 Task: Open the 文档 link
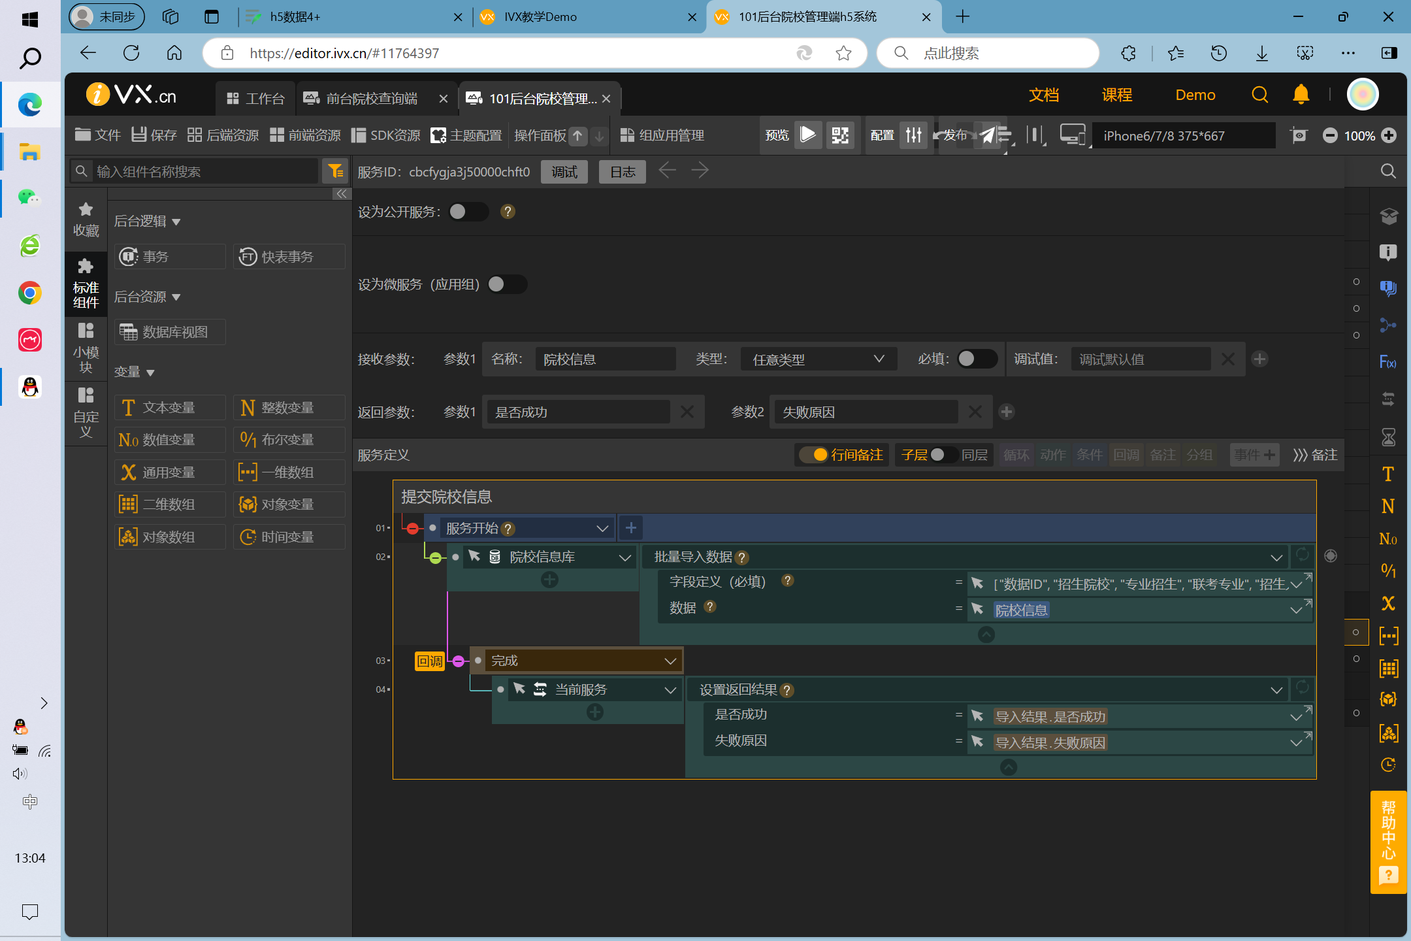[x=1044, y=95]
